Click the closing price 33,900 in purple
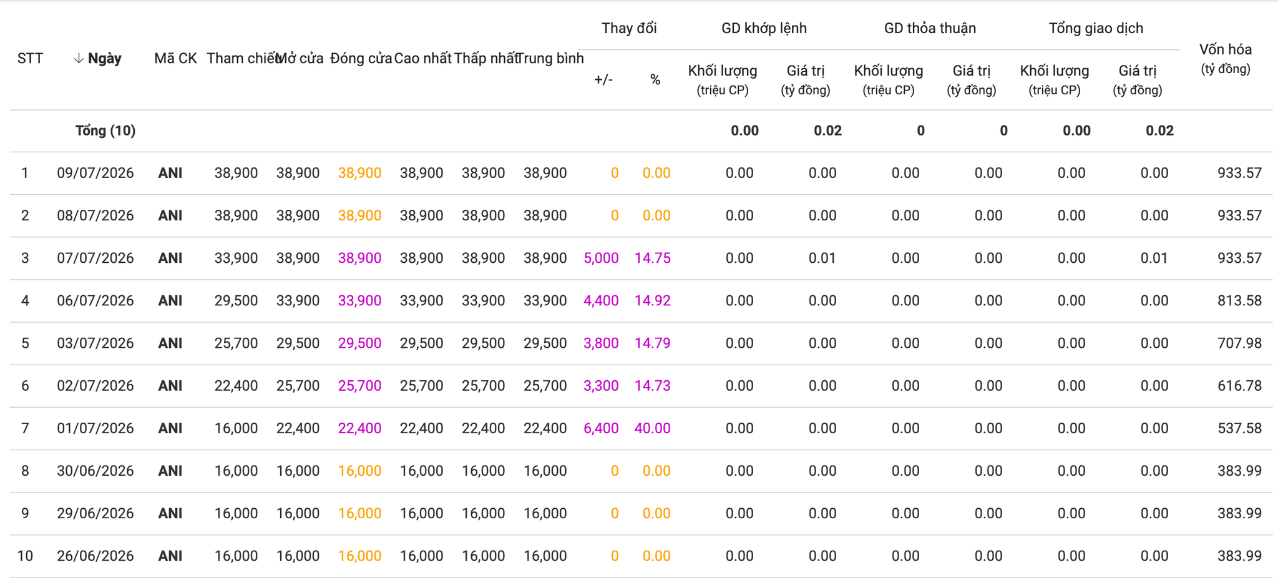The width and height of the screenshot is (1278, 580). (x=359, y=300)
